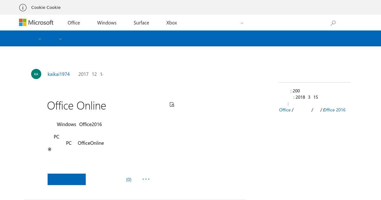Expand the top navigation more-items chevron
381x200 pixels.
click(x=242, y=23)
